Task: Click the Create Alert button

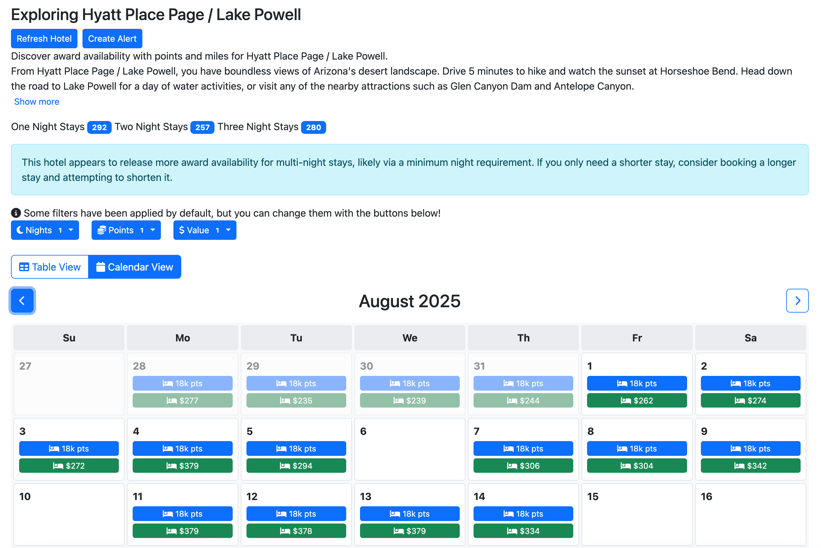Action: point(112,39)
